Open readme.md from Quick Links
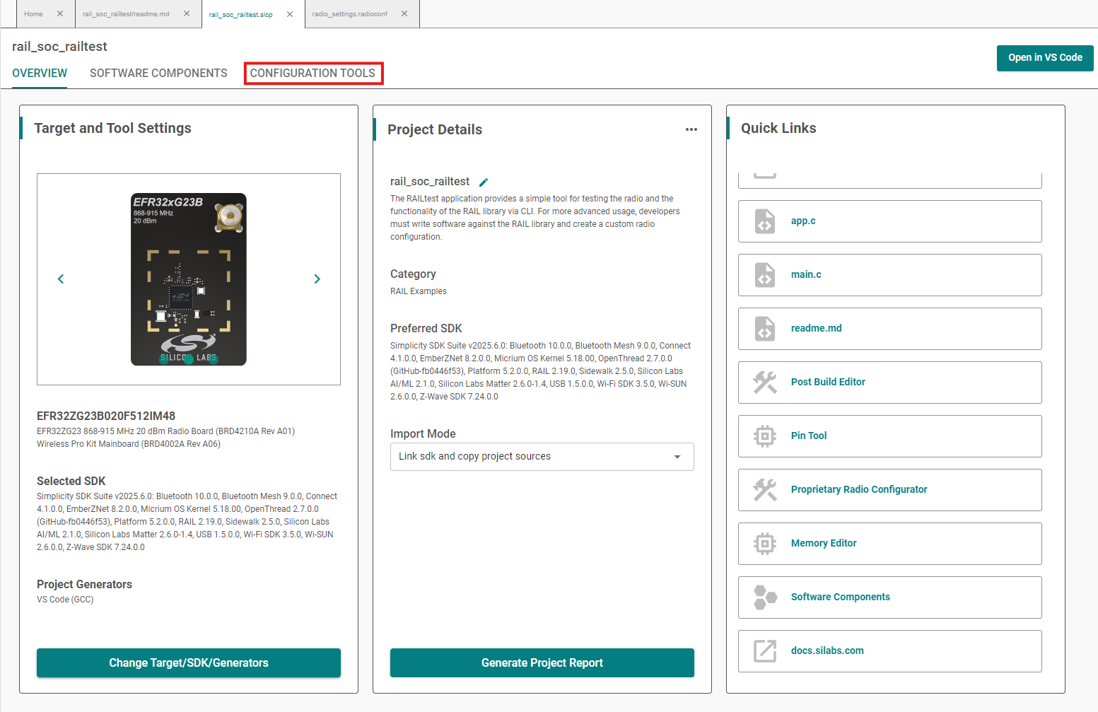This screenshot has width=1098, height=712. 816,328
